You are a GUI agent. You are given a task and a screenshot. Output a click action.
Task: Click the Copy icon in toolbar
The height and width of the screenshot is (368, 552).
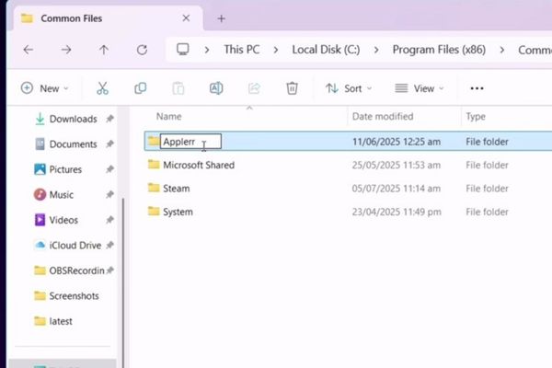pos(141,88)
